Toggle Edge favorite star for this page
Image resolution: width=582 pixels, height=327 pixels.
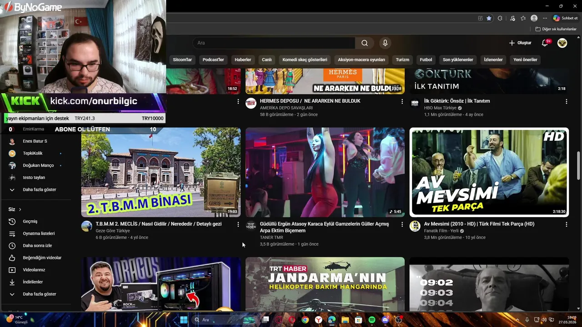click(x=489, y=18)
